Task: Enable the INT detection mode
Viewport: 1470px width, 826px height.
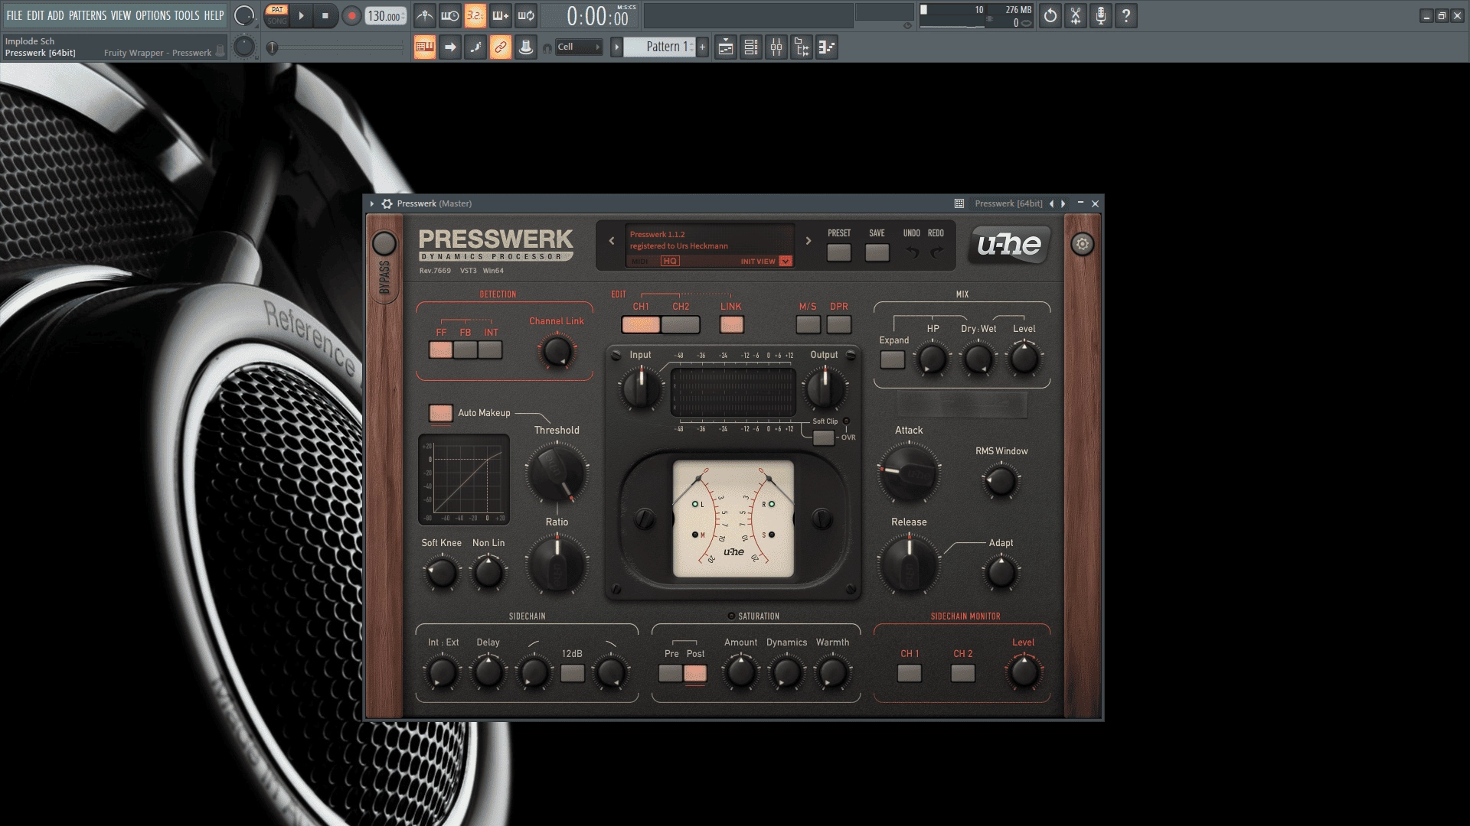Action: [x=490, y=350]
